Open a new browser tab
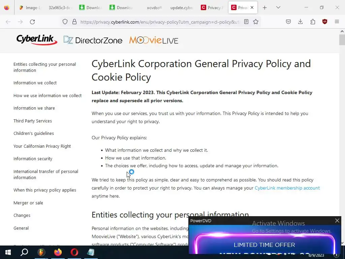 coord(265,8)
